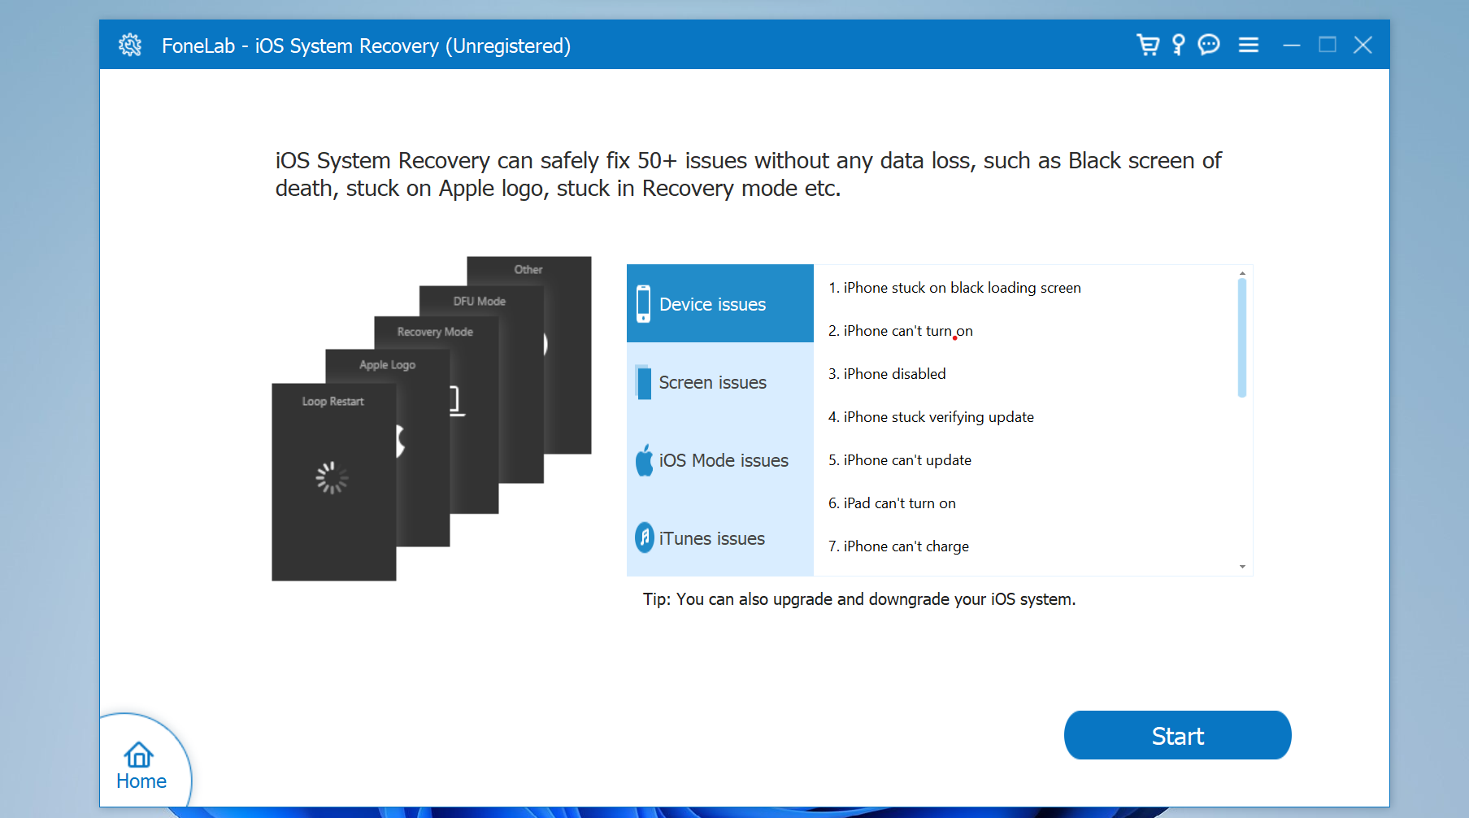Viewport: 1469px width, 818px height.
Task: Open the hamburger menu icon
Action: (x=1249, y=45)
